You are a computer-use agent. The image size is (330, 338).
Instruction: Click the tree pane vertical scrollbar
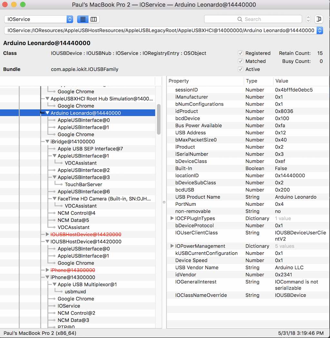pyautogui.click(x=159, y=119)
